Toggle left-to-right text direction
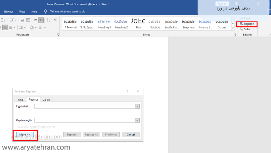Screen dimensions: 271x153 pyautogui.click(x=35, y=20)
